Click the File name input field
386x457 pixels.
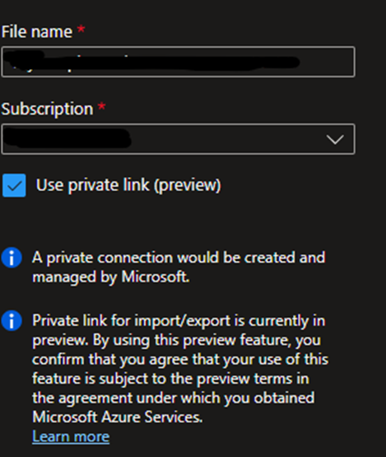click(x=178, y=62)
